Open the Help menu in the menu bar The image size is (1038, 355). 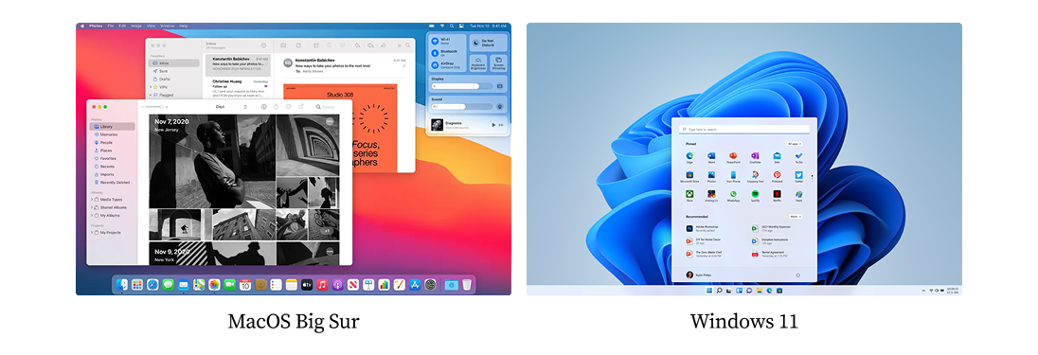[x=184, y=26]
